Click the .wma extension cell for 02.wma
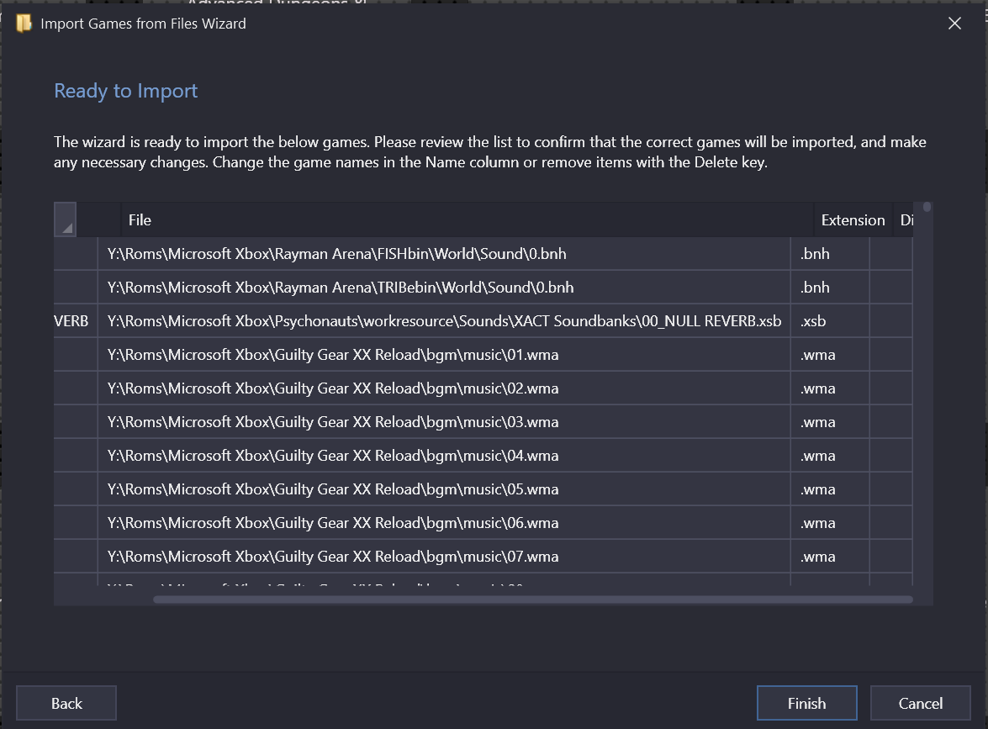The height and width of the screenshot is (729, 988). click(830, 388)
